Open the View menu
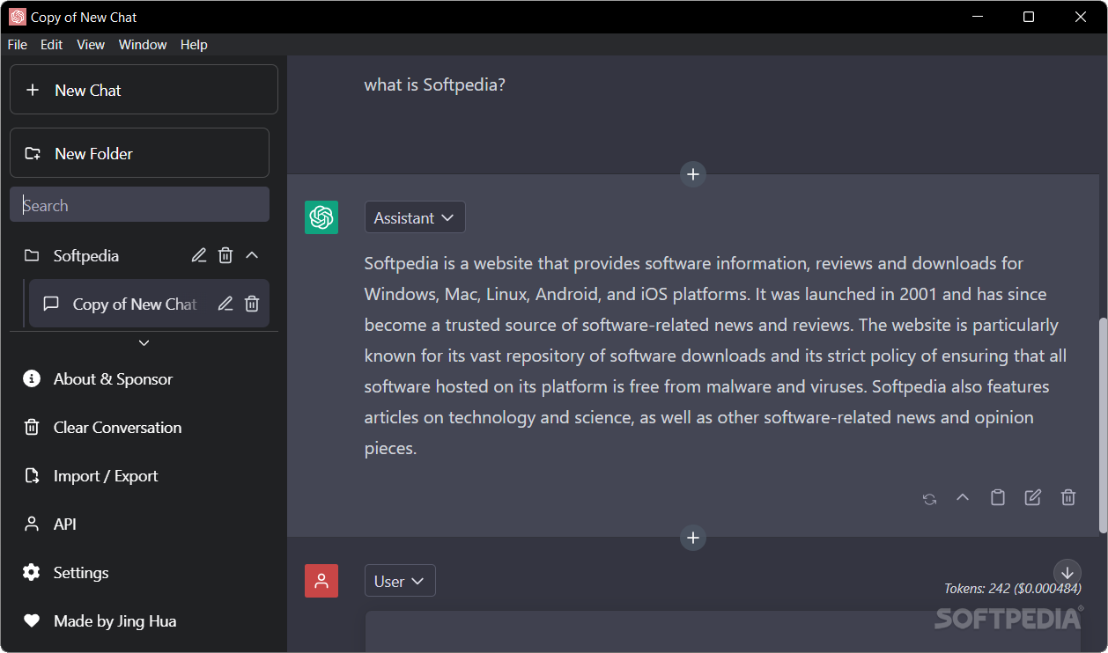Screen dimensions: 1108x653 click(x=91, y=45)
